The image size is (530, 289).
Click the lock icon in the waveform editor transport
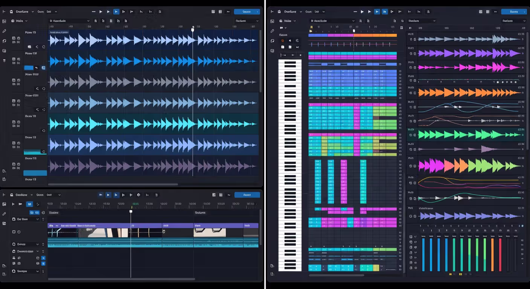click(160, 12)
